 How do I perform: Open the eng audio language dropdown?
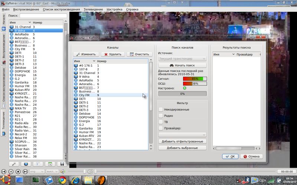click(x=37, y=172)
